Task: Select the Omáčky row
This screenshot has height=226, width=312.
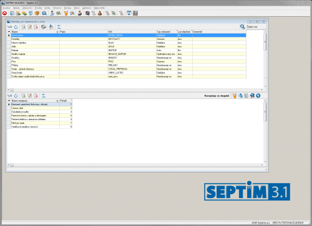Action: point(127,58)
